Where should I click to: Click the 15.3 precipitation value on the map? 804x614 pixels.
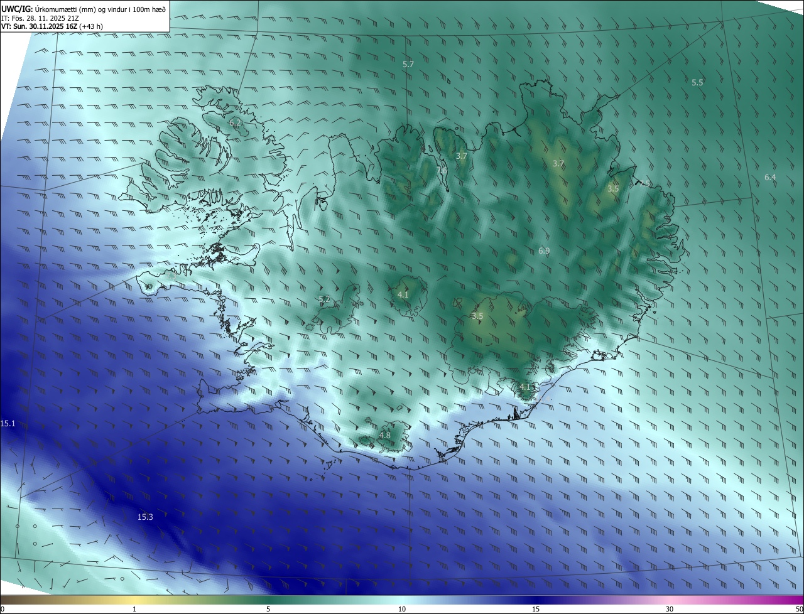click(x=145, y=517)
